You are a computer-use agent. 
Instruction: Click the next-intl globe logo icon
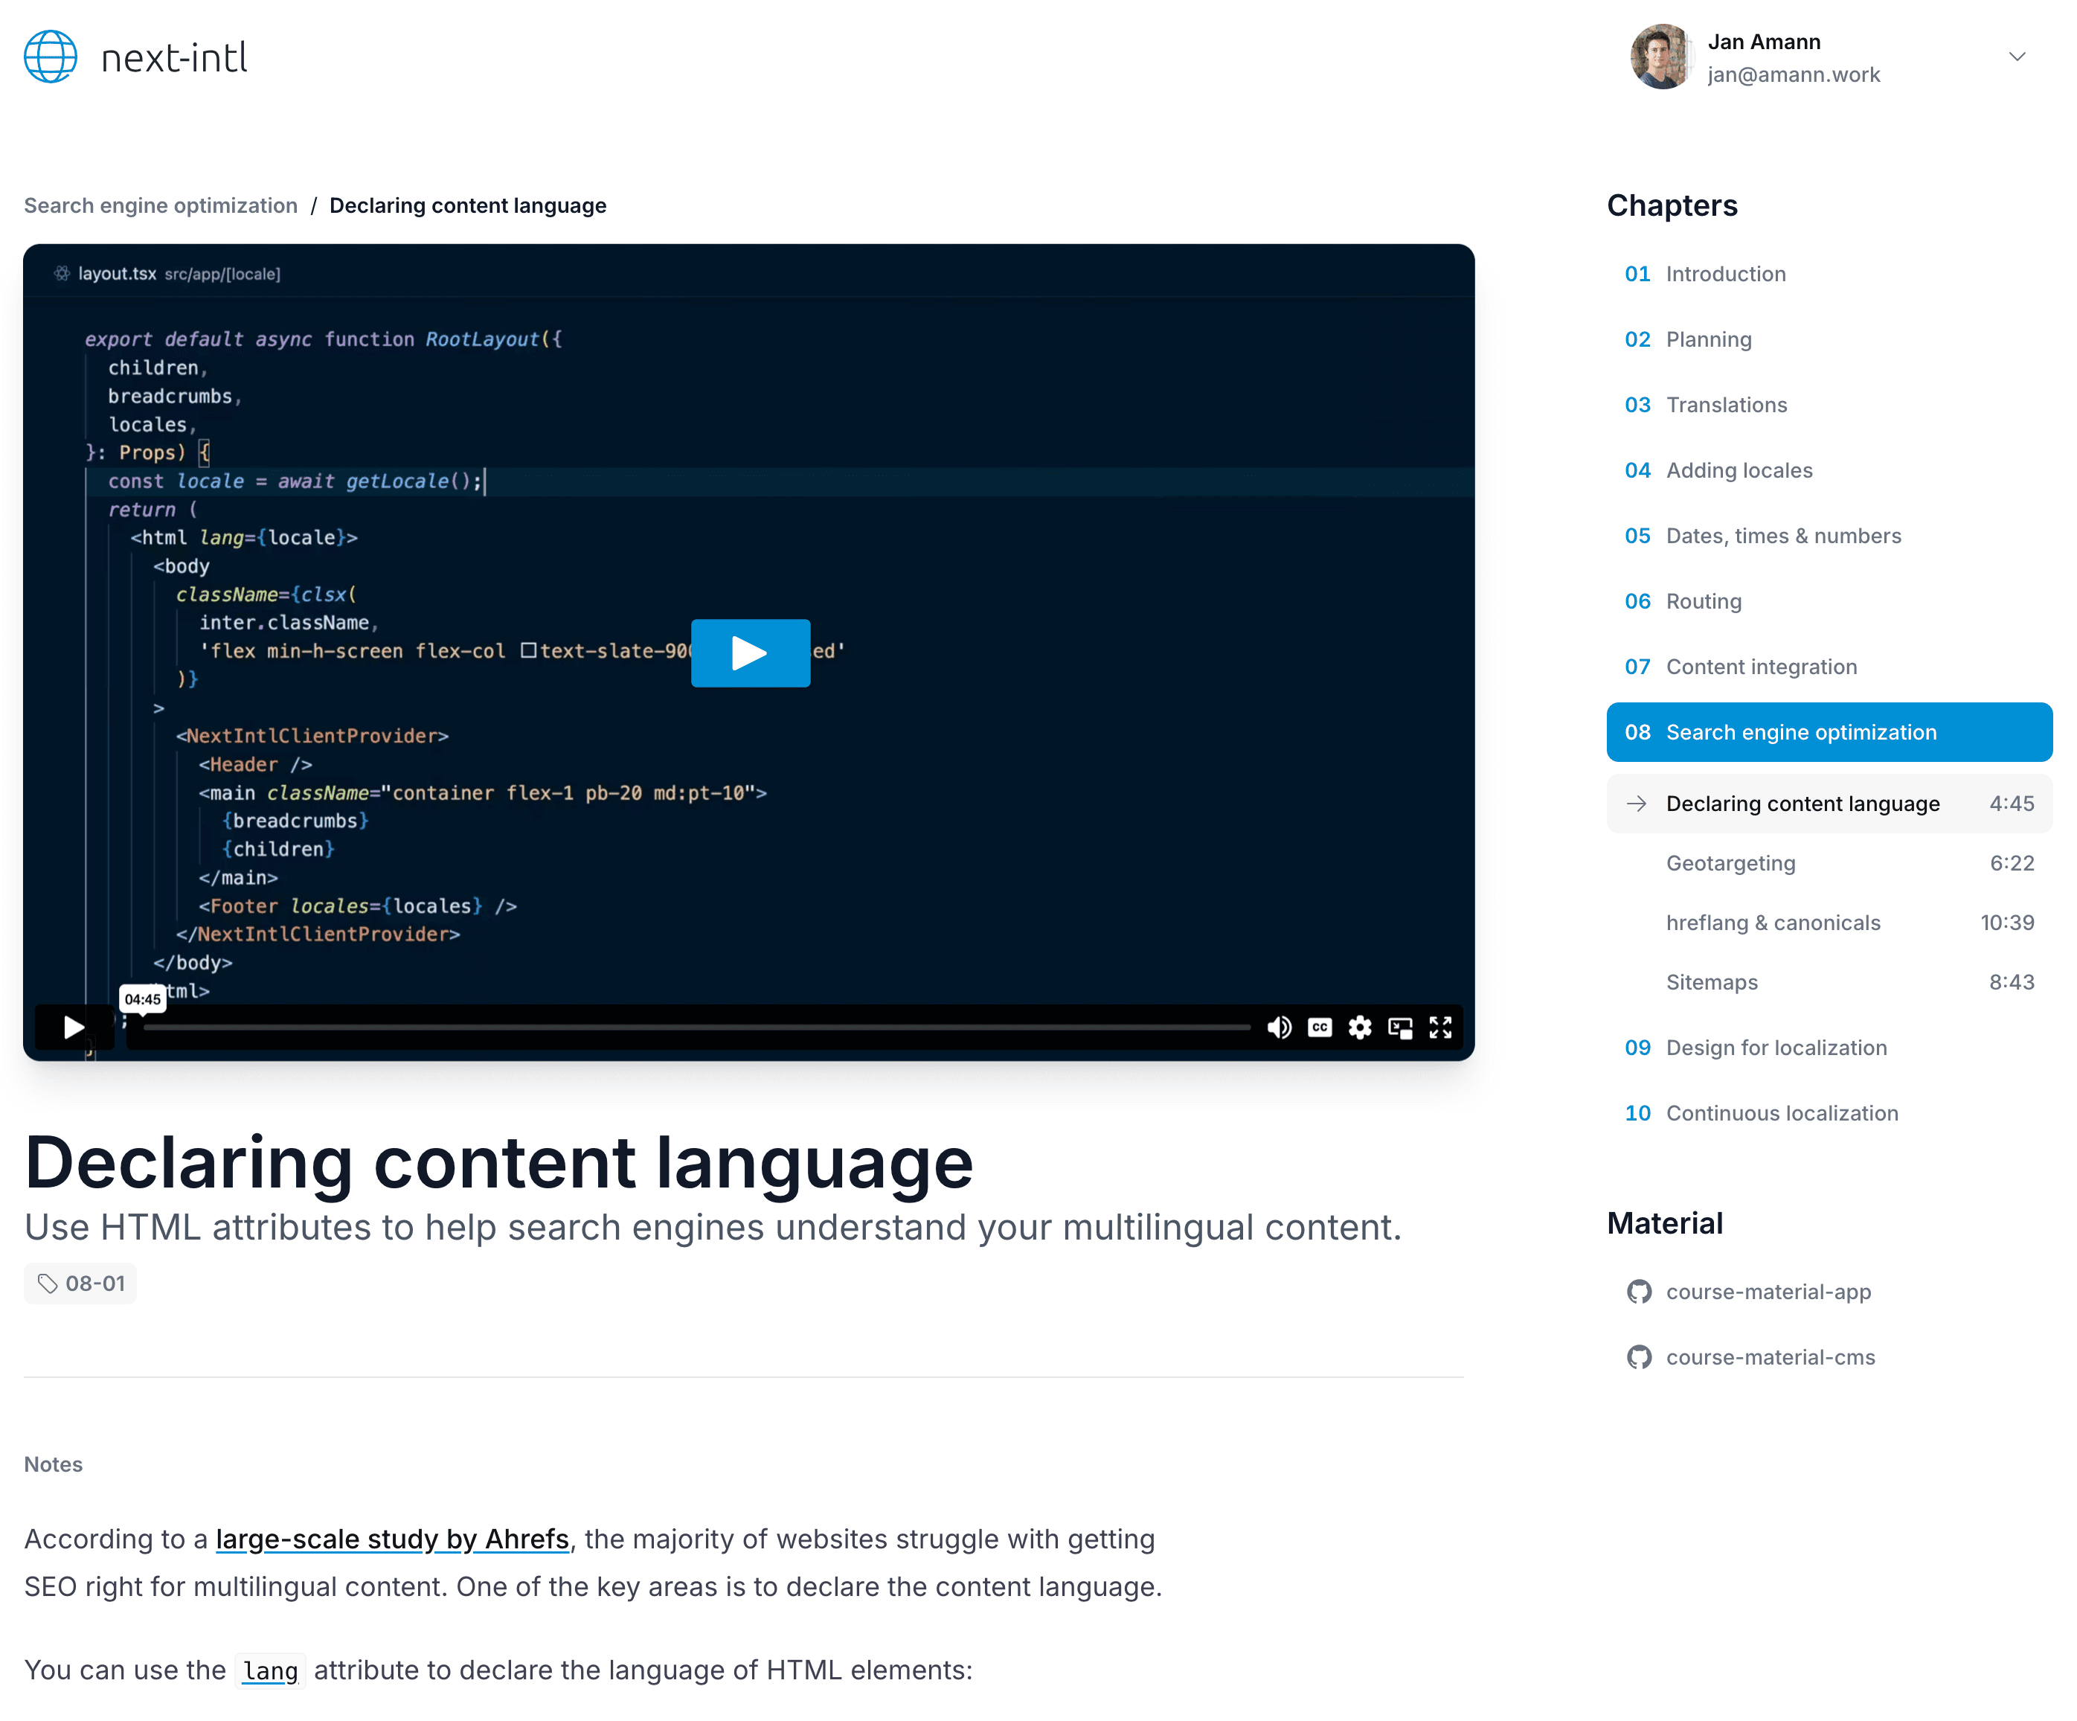pos(51,57)
